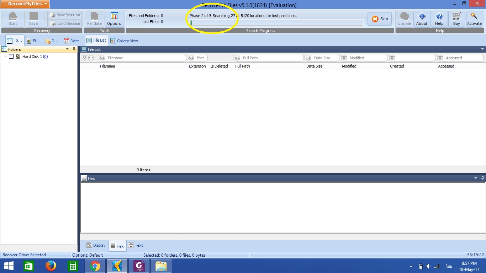
Task: Sort by Modified column header
Action: 364,66
